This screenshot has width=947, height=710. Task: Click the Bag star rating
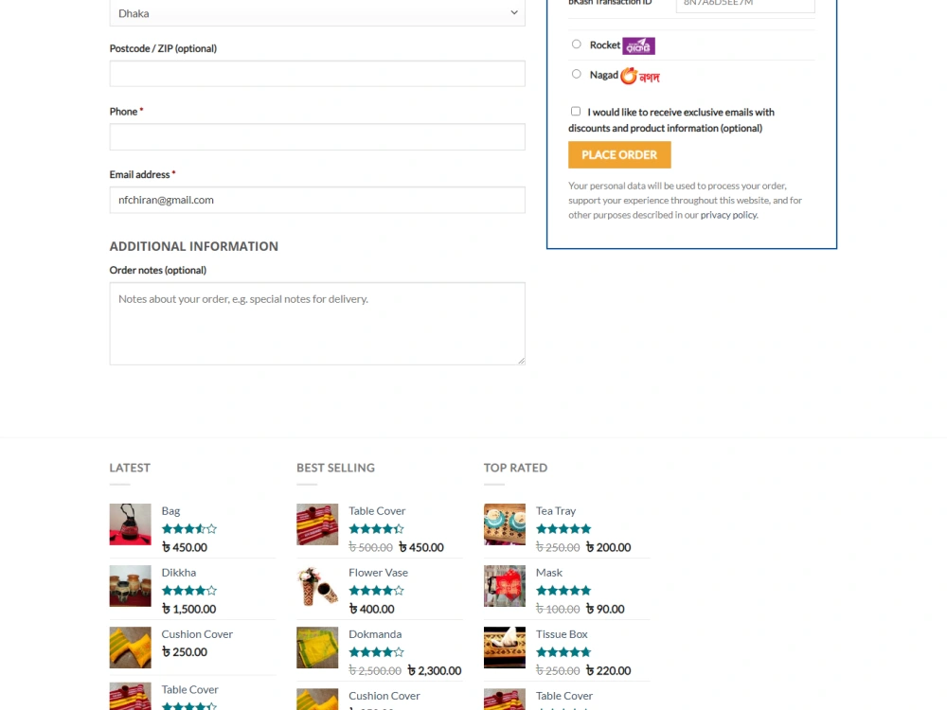(x=189, y=529)
